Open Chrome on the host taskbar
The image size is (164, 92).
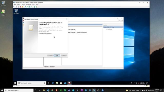[52, 90]
